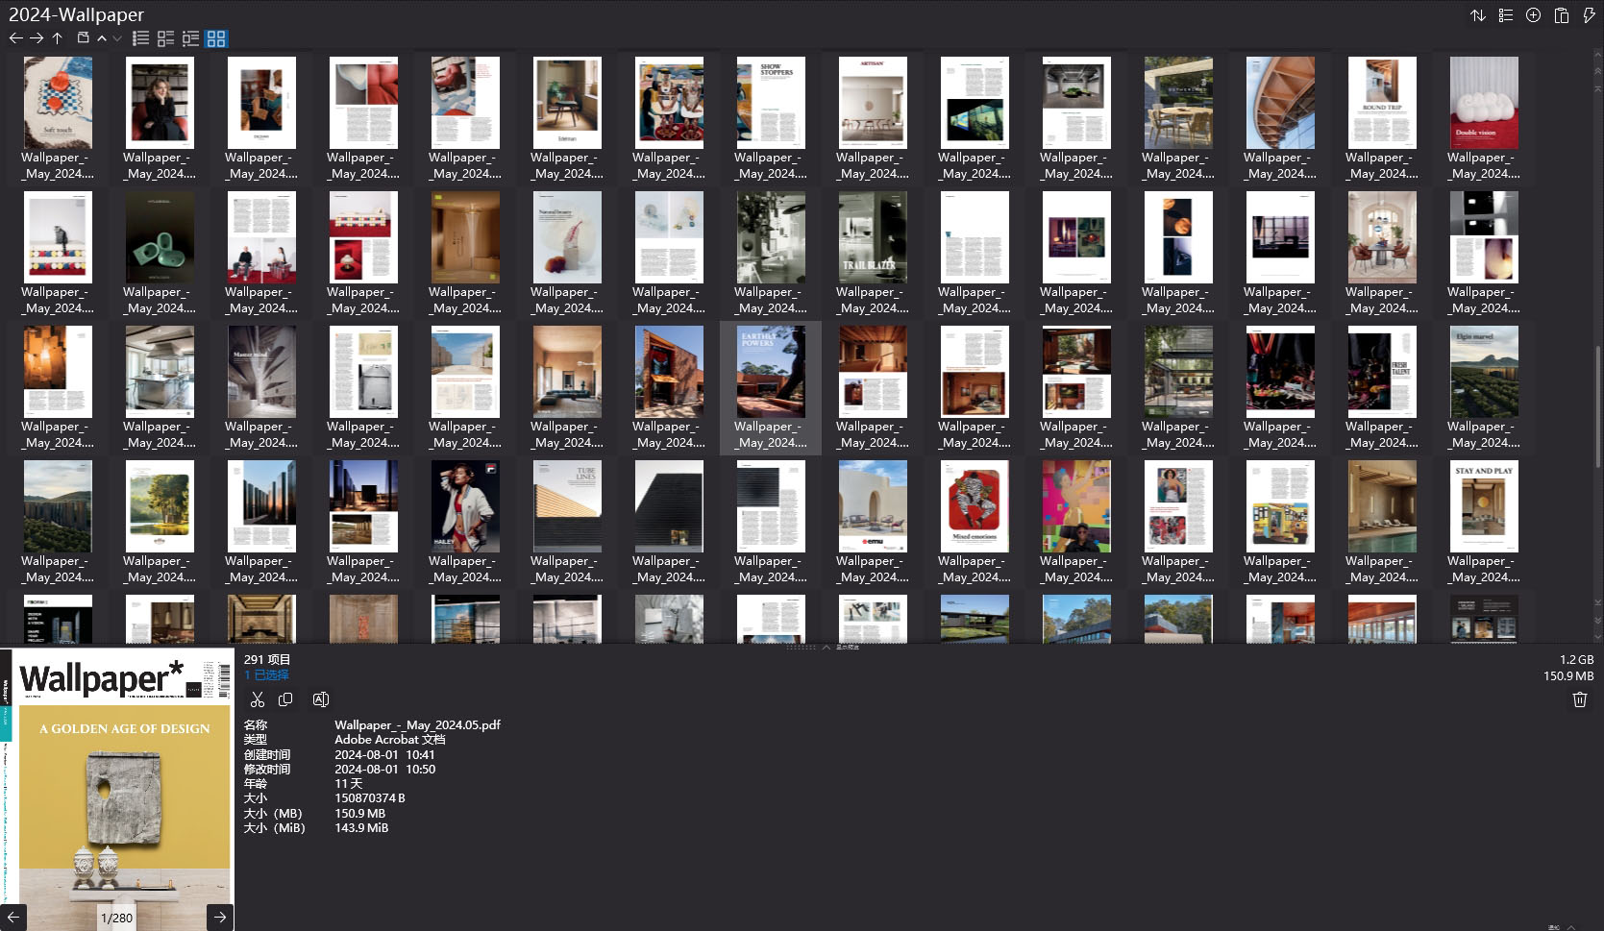Viewport: 1604px width, 931px height.
Task: Click the add (plus) icon top right
Action: coord(1532,15)
